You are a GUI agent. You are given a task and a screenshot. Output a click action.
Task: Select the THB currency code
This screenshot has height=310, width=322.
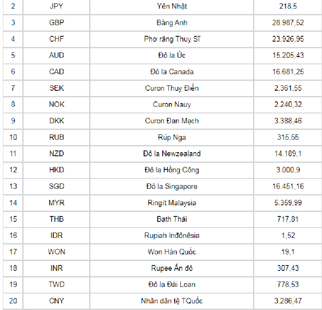click(x=57, y=219)
